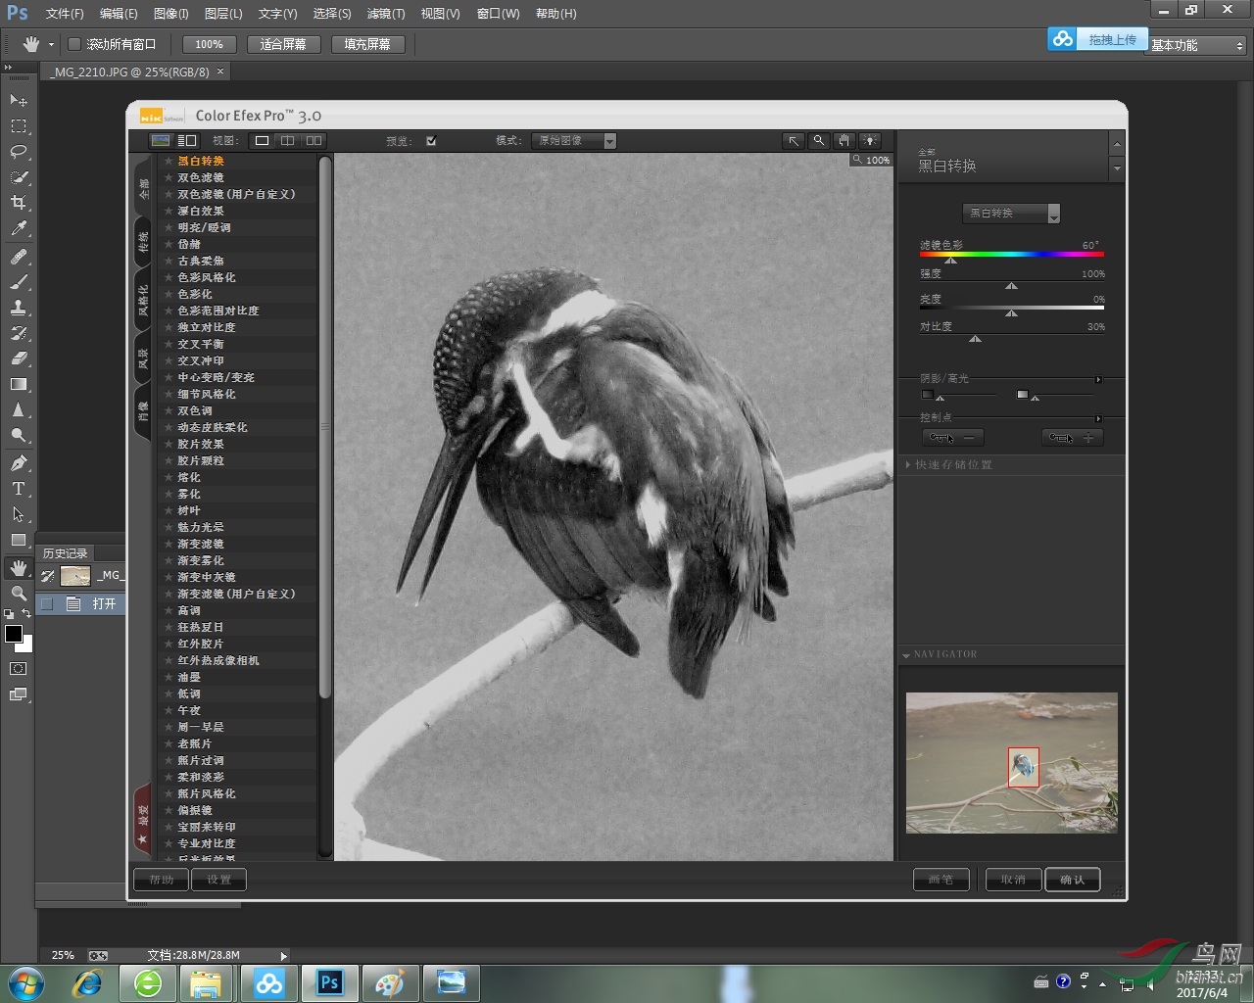Select the Eyedropper tool
The height and width of the screenshot is (1003, 1254).
click(x=19, y=228)
